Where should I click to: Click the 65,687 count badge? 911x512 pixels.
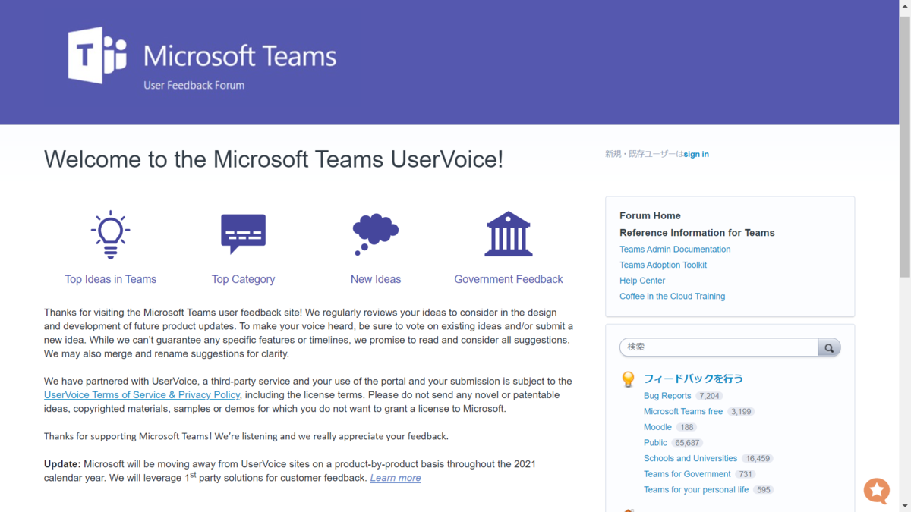pyautogui.click(x=687, y=443)
